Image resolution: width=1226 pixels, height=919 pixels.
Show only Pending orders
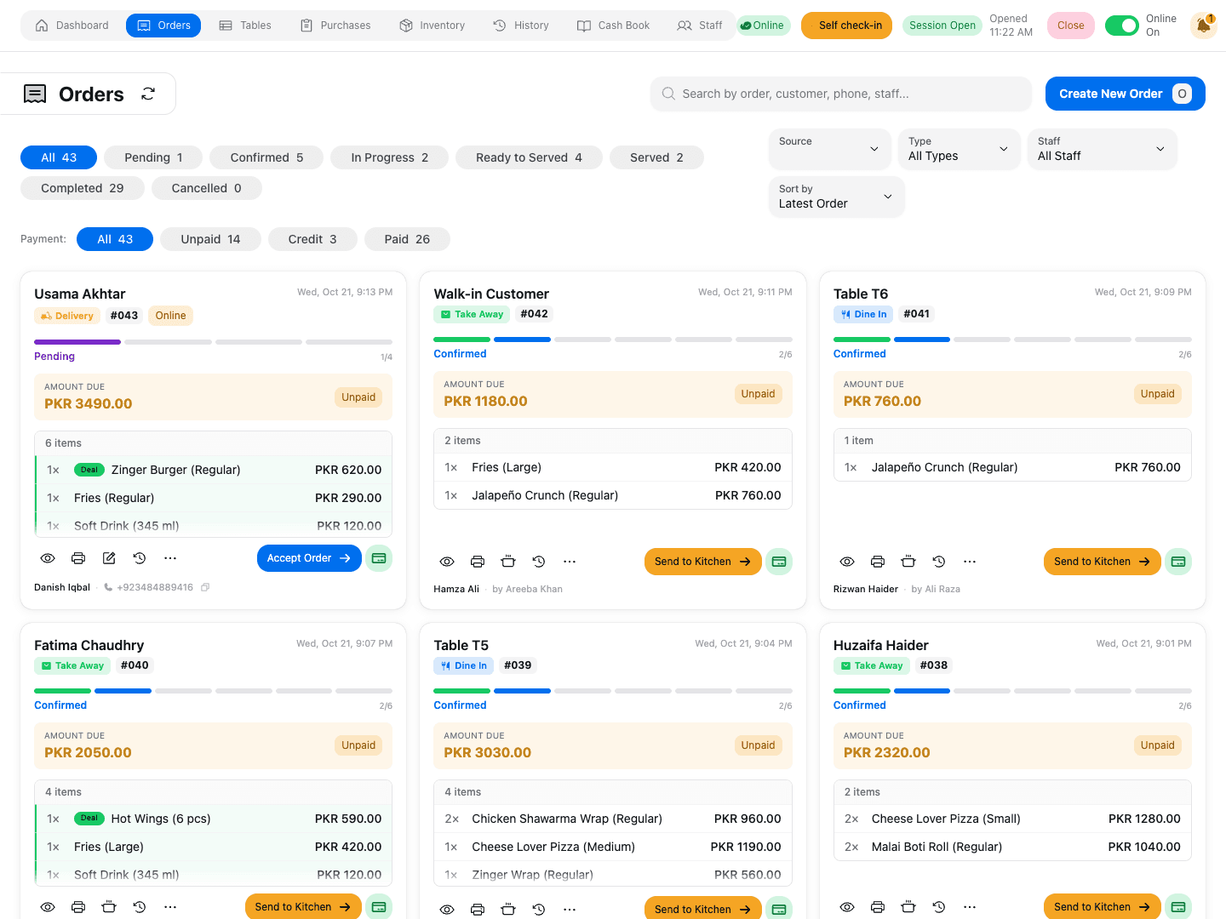point(153,157)
